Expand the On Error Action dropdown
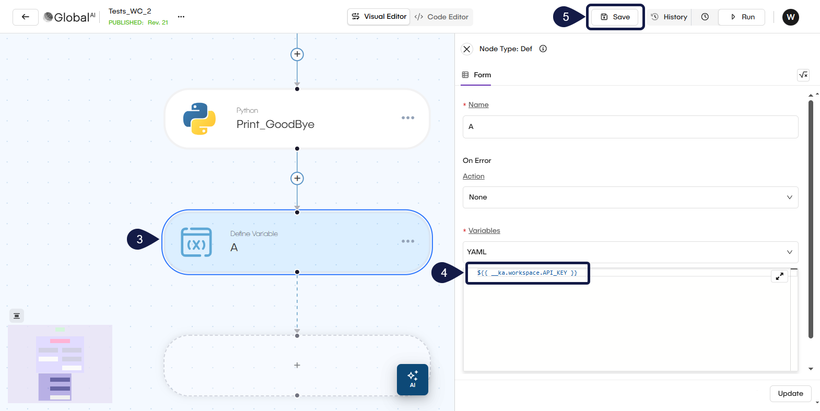 click(x=630, y=197)
